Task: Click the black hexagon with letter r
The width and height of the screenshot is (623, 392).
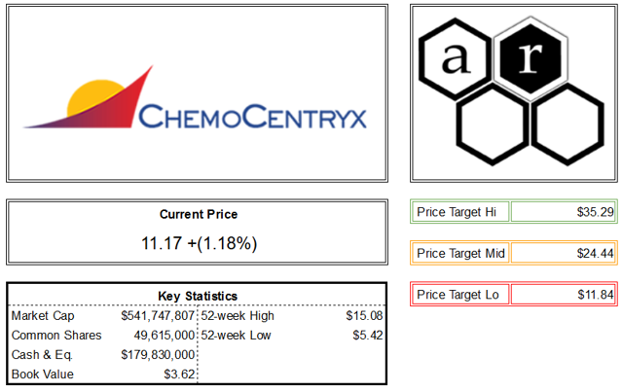Action: (531, 58)
